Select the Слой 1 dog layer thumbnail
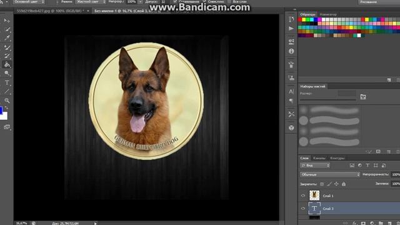This screenshot has height=225, width=400. point(314,196)
